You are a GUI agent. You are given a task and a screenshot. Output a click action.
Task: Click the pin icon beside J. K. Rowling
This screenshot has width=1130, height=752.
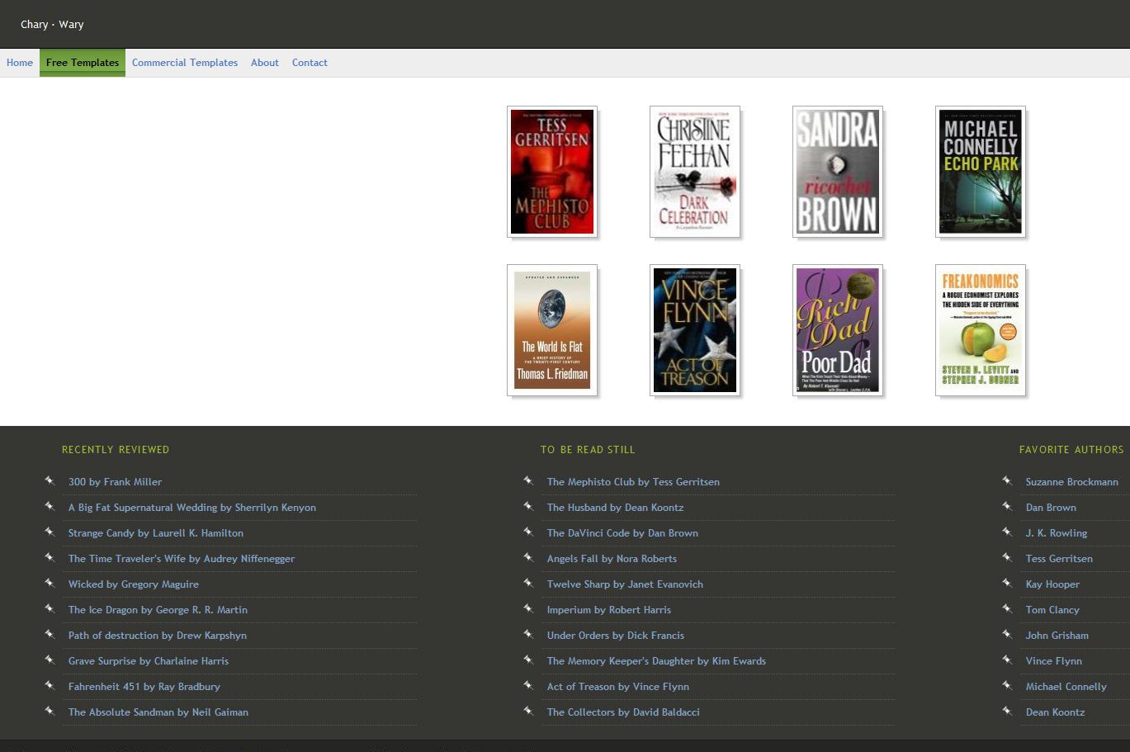coord(1007,532)
